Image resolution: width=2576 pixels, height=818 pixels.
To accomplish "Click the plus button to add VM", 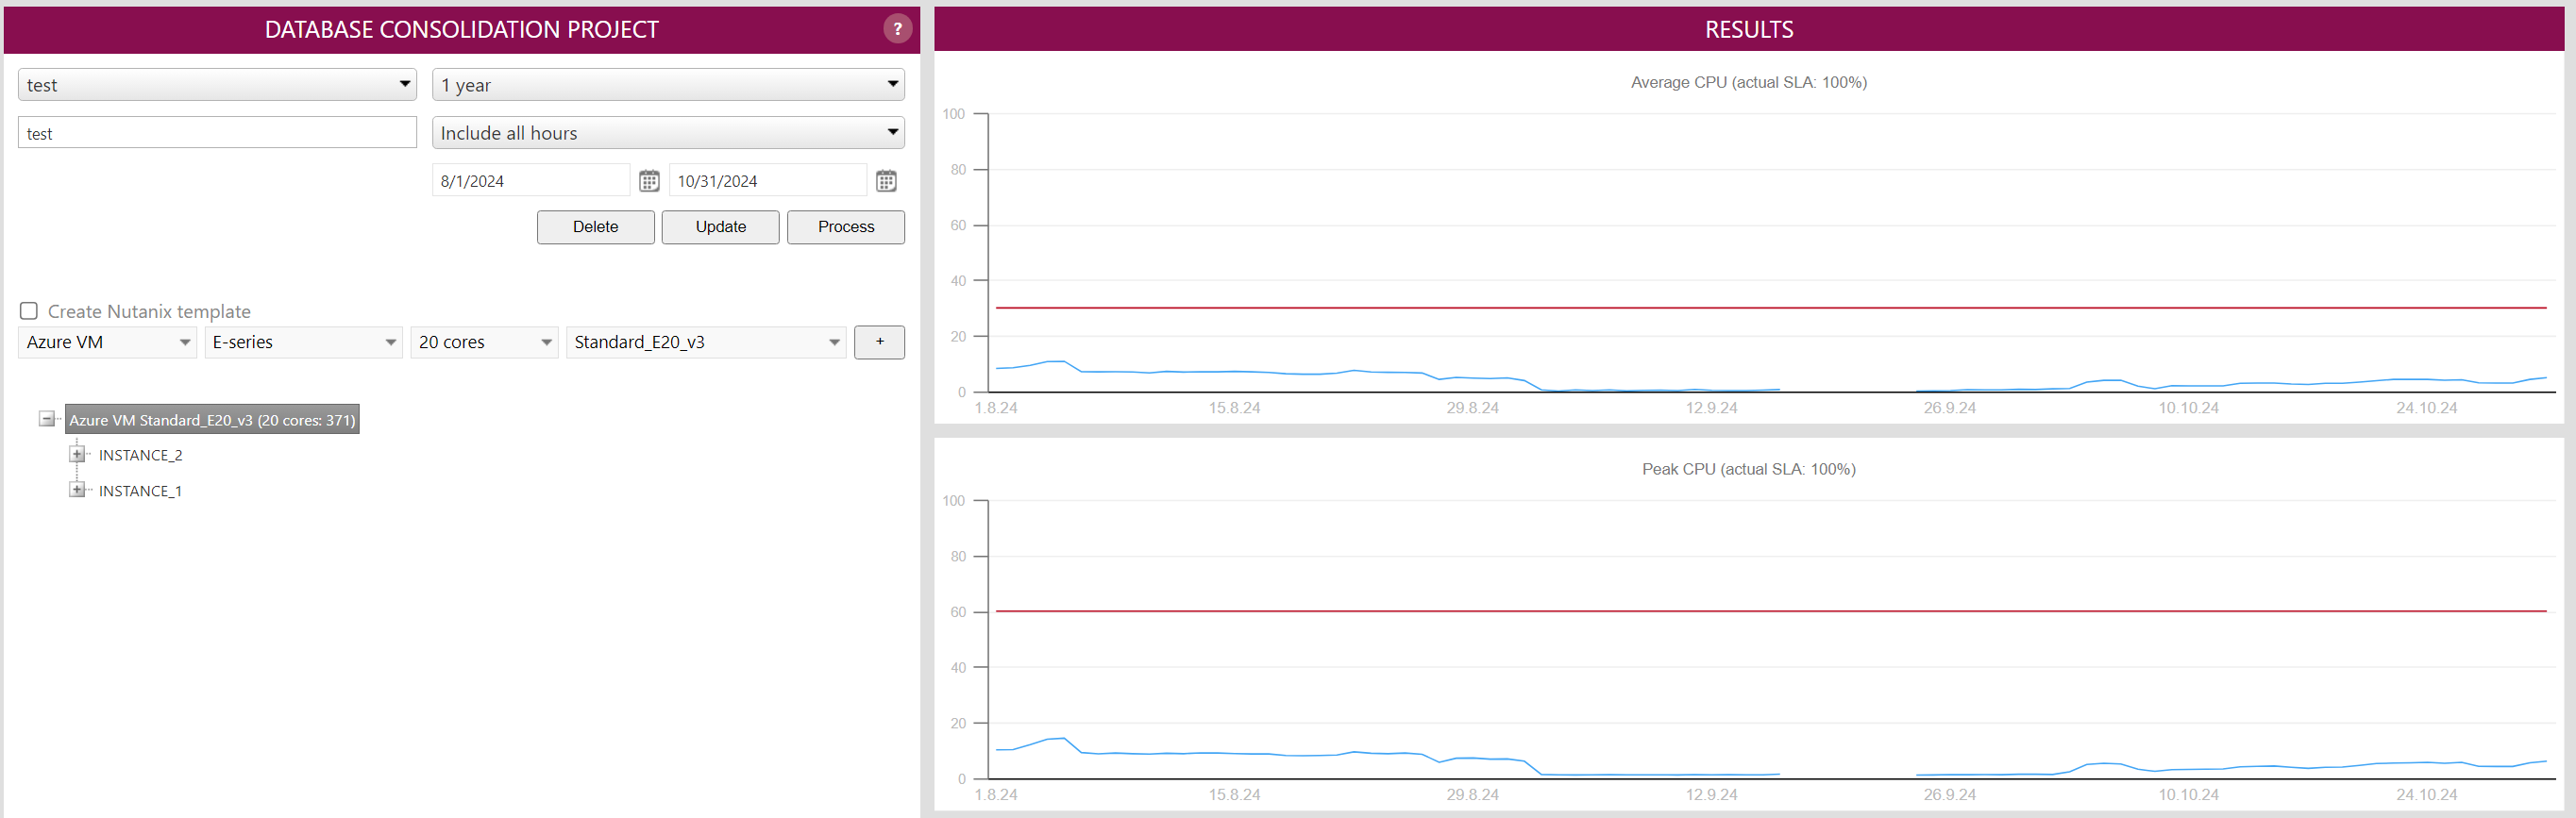I will (879, 342).
